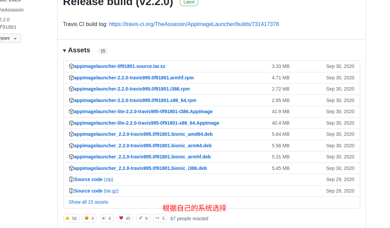Screen dimensions: 390x228
Task: React with heart emoji (40)
Action: 125,218
